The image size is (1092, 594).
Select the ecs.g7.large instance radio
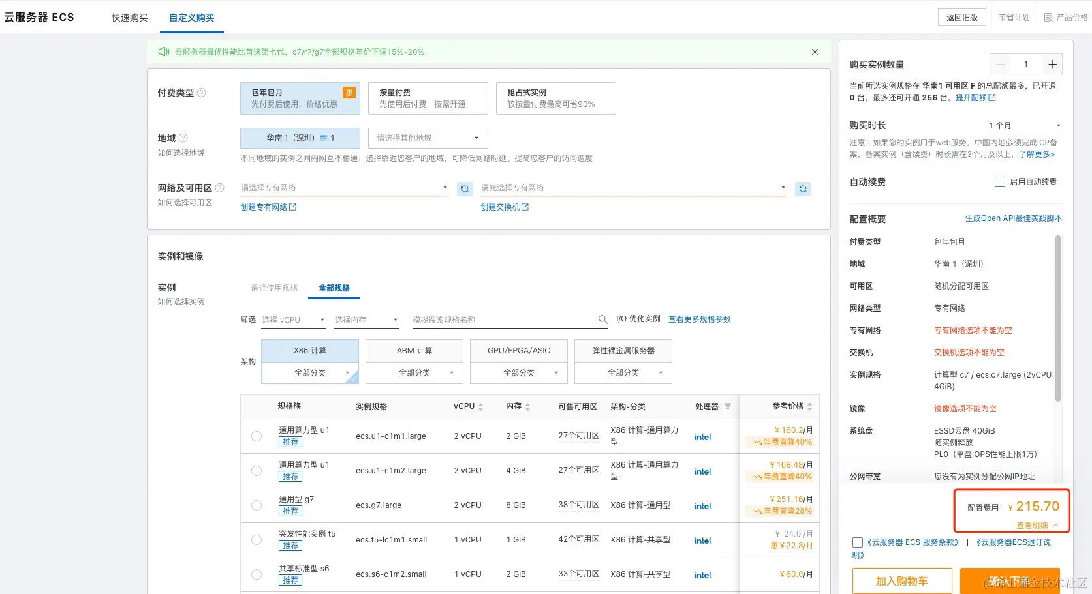coord(257,505)
